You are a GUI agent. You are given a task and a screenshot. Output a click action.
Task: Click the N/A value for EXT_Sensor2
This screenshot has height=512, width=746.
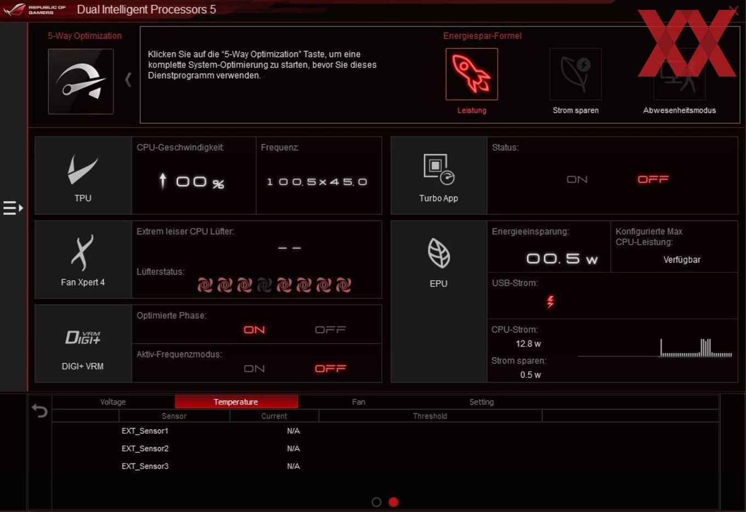[293, 448]
